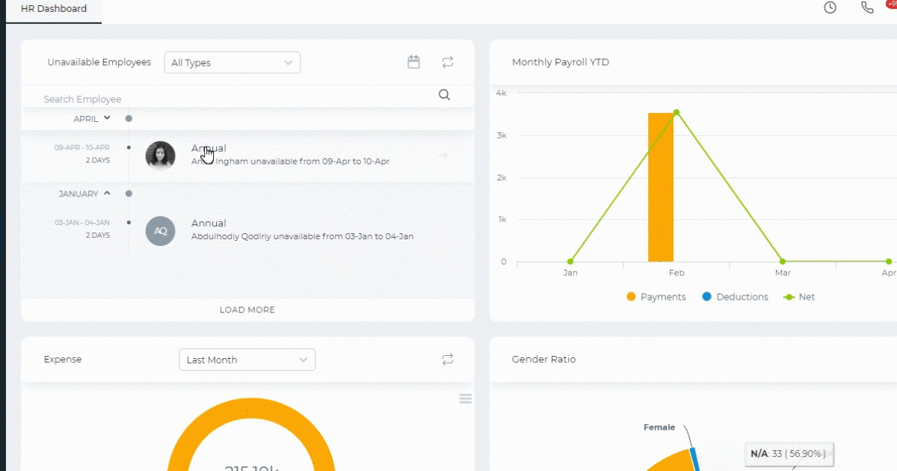The width and height of the screenshot is (897, 471).
Task: Open the clock icon in top bar
Action: click(830, 7)
